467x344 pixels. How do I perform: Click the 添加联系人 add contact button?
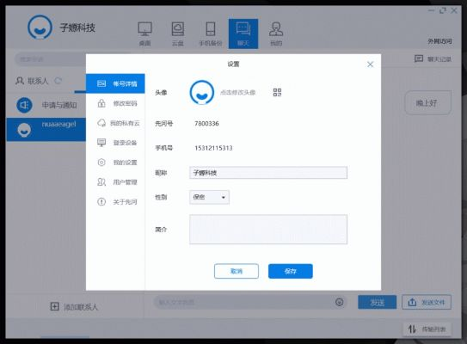point(74,306)
